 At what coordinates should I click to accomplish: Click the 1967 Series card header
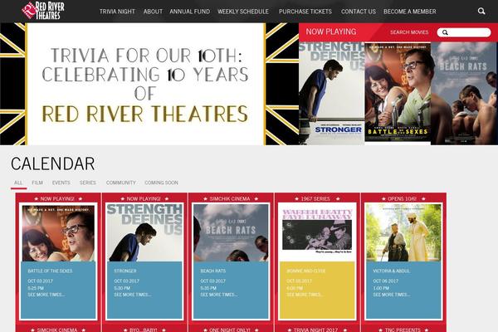tap(317, 199)
